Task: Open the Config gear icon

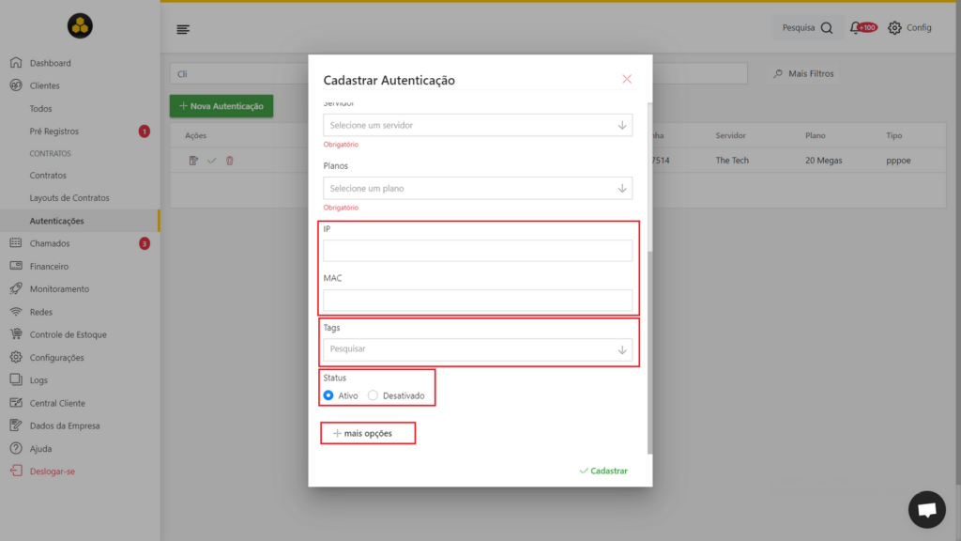Action: (894, 27)
